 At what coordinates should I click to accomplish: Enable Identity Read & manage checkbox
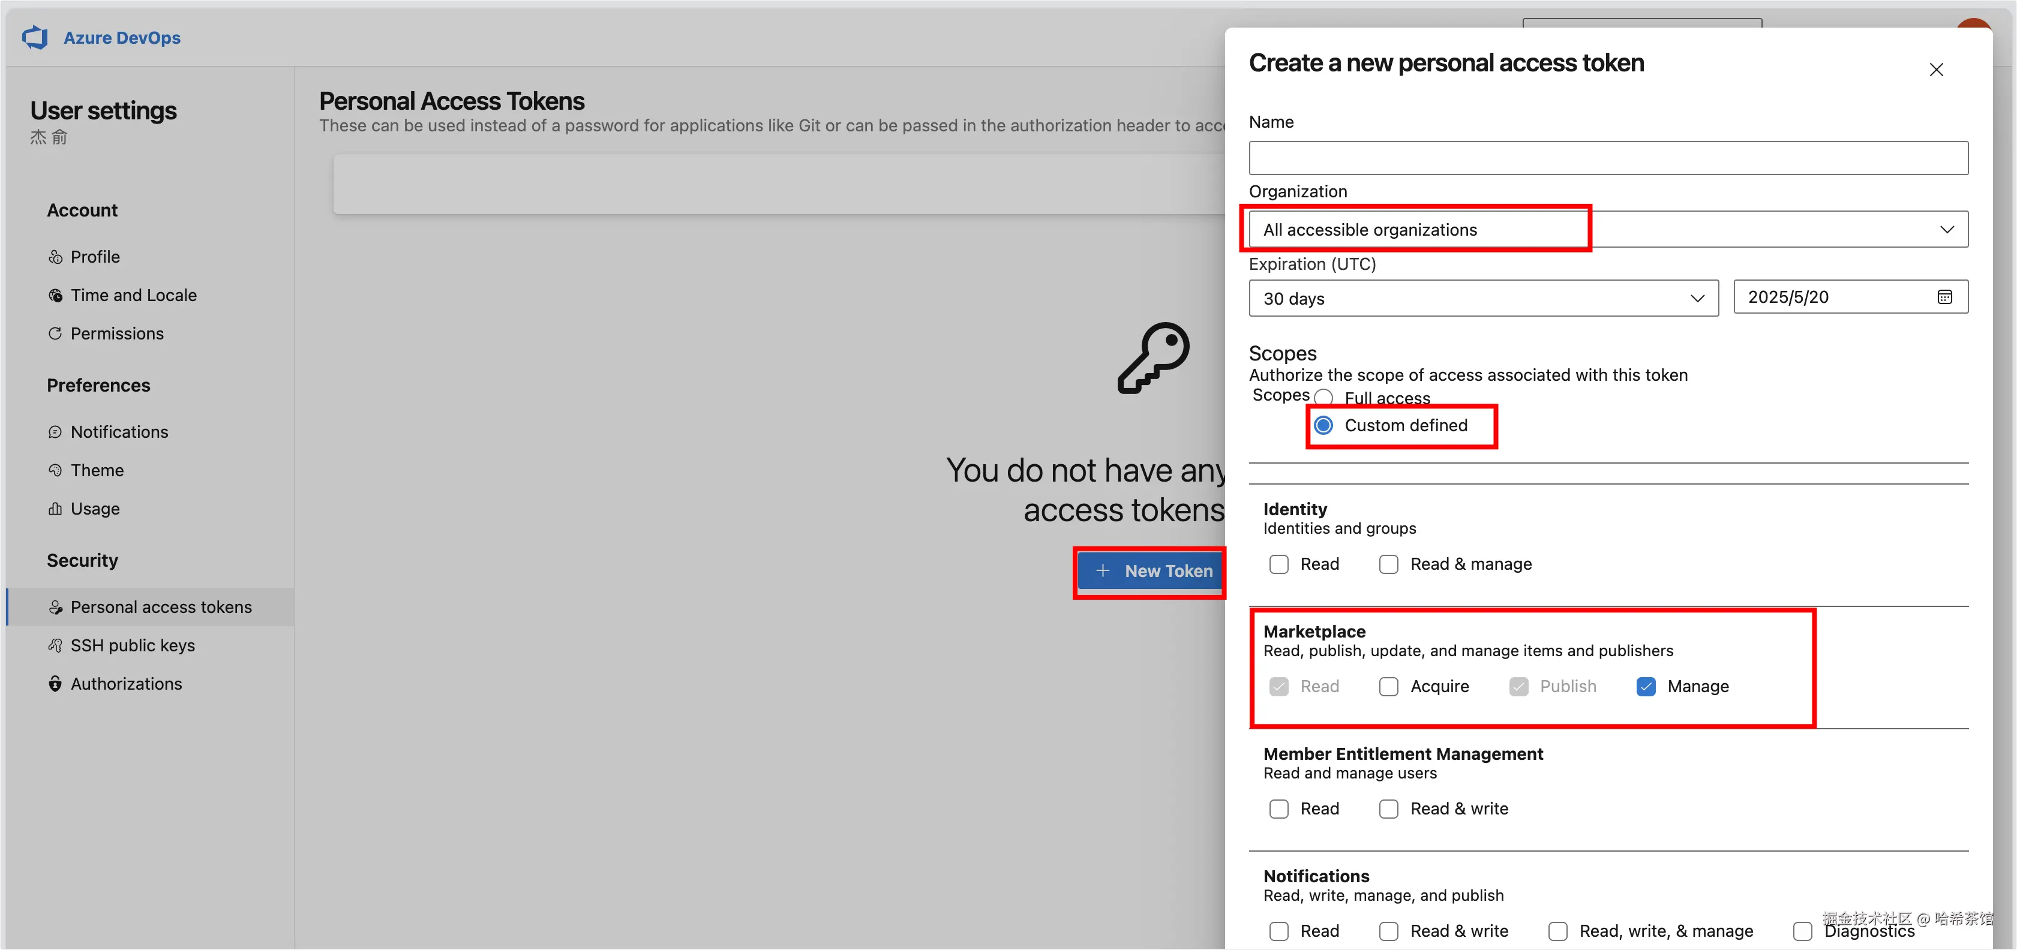point(1388,564)
